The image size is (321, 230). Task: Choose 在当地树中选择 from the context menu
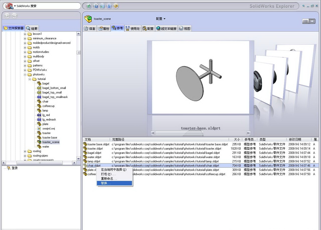coord(114,170)
